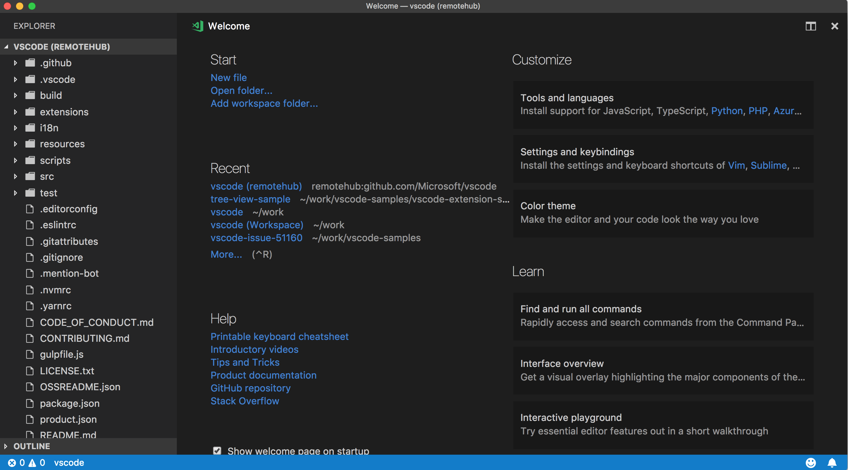Click More... to see recent files
The height and width of the screenshot is (470, 848).
[226, 254]
